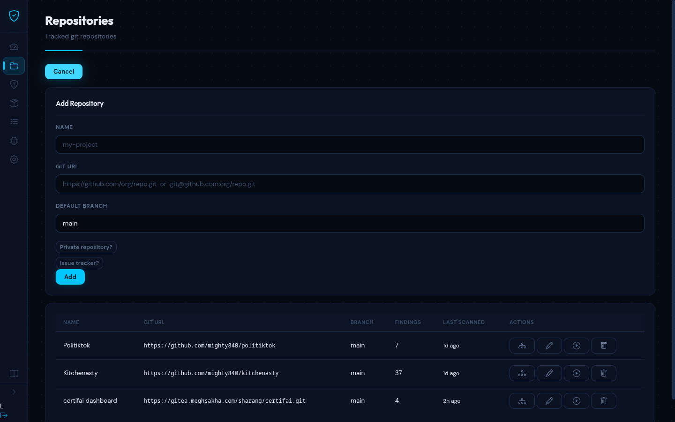Click the Git URL input field
Image resolution: width=675 pixels, height=422 pixels.
tap(350, 184)
